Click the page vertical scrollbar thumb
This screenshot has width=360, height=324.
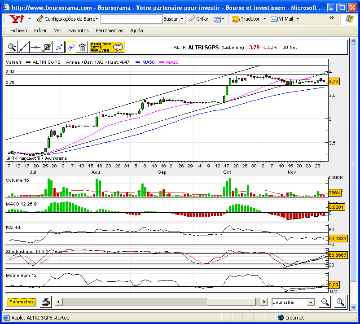click(353, 163)
